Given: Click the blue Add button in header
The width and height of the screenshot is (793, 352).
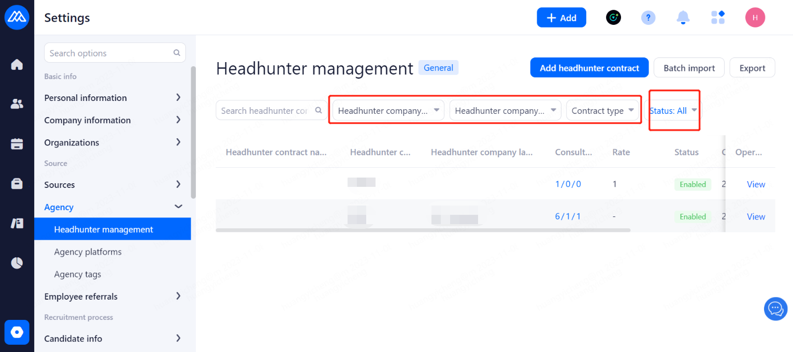Looking at the screenshot, I should click(x=561, y=18).
